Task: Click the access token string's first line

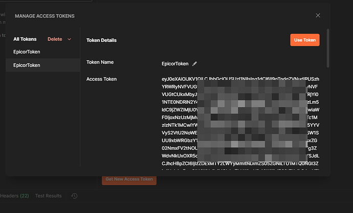Action: tap(240, 79)
